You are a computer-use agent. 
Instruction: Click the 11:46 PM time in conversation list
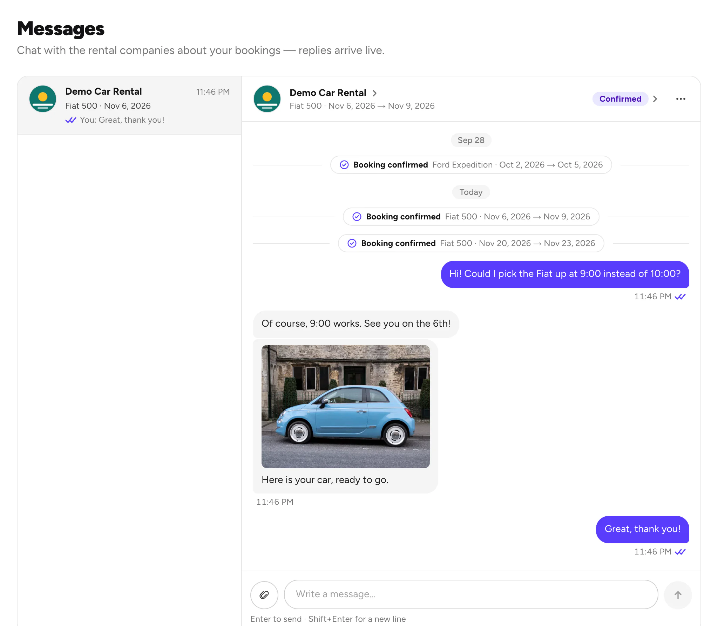click(213, 92)
